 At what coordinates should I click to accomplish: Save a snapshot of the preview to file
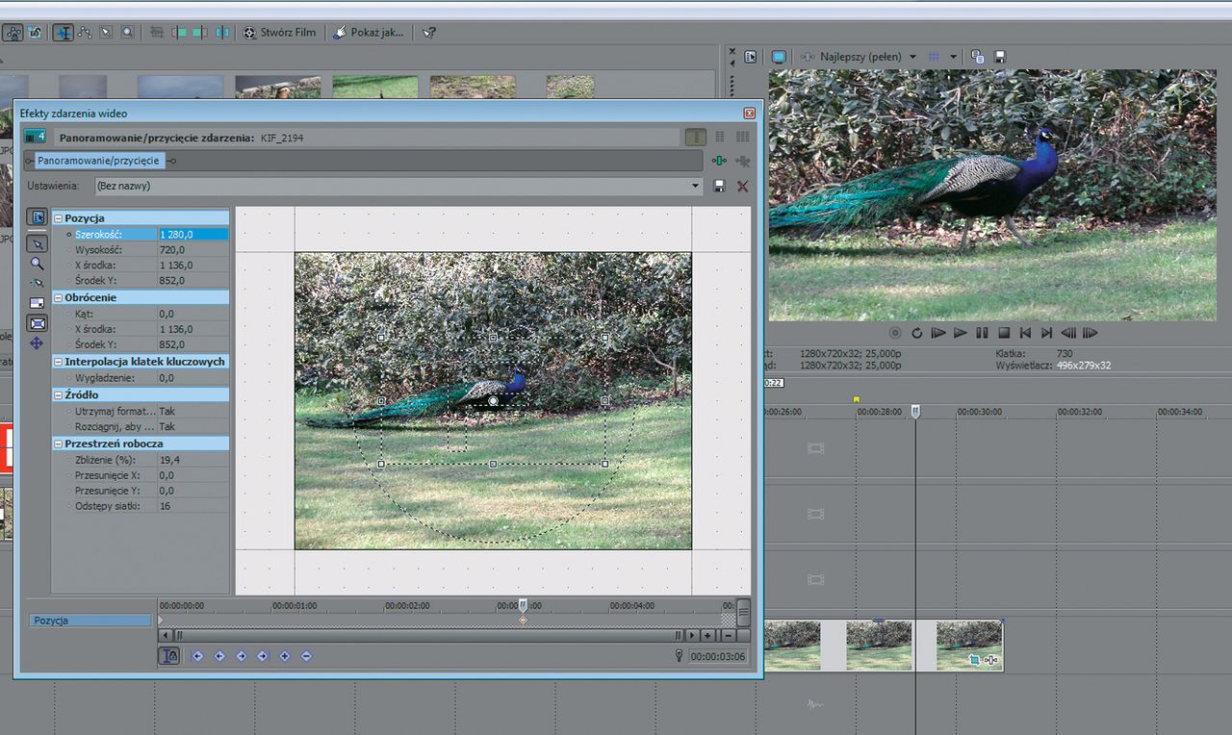coord(1000,57)
